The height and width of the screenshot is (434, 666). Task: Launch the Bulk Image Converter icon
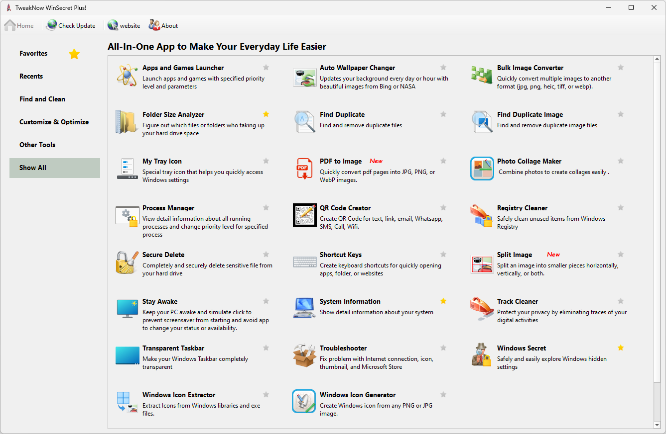(482, 75)
